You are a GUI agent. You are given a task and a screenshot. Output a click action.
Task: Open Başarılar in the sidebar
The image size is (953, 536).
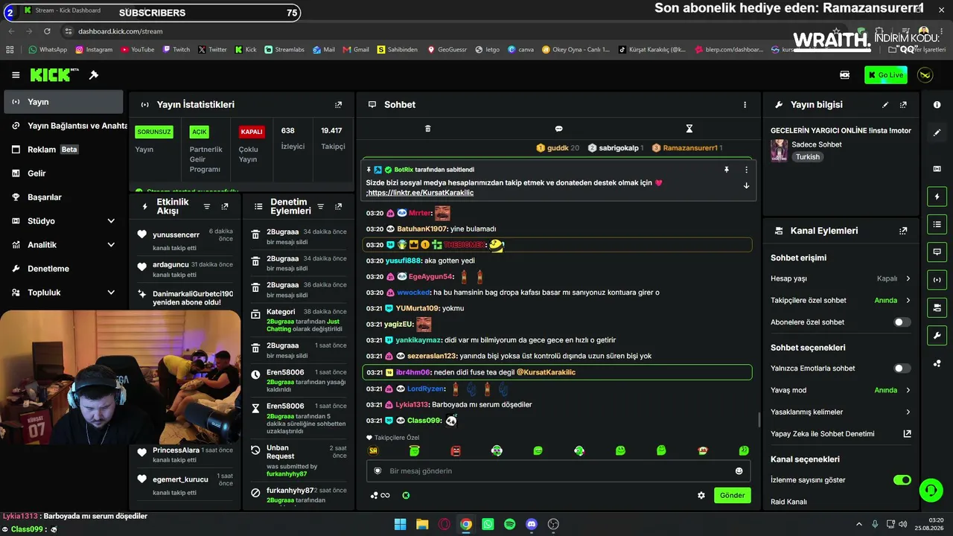[x=63, y=197]
